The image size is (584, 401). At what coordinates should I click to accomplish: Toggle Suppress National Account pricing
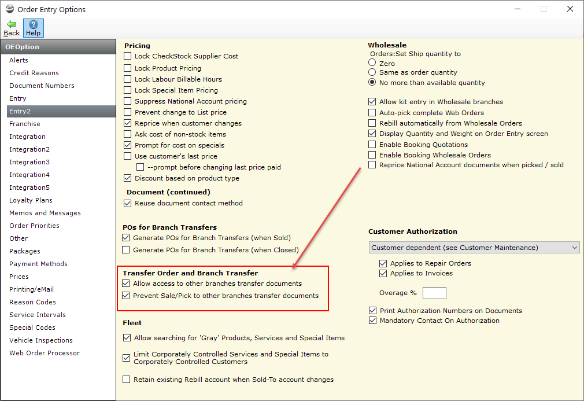pos(127,101)
